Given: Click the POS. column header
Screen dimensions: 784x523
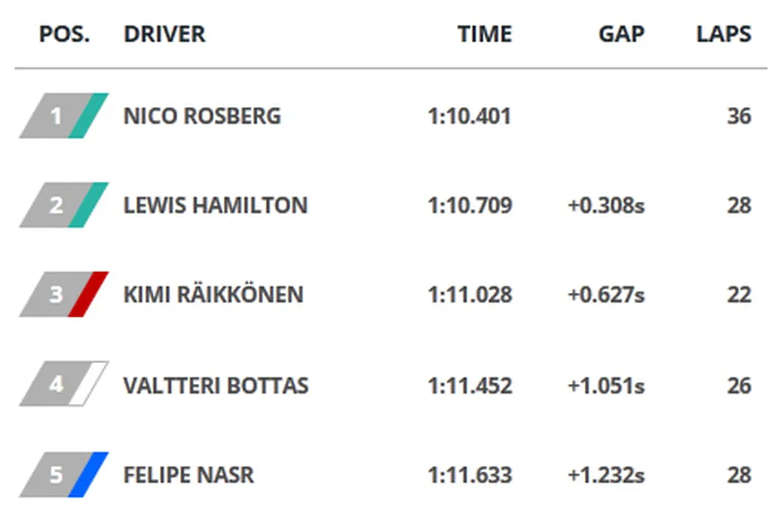Looking at the screenshot, I should pos(64,34).
